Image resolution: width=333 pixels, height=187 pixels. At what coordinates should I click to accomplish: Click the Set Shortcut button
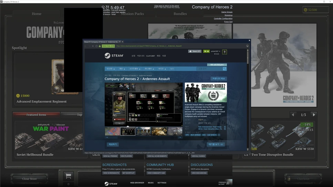point(128,173)
